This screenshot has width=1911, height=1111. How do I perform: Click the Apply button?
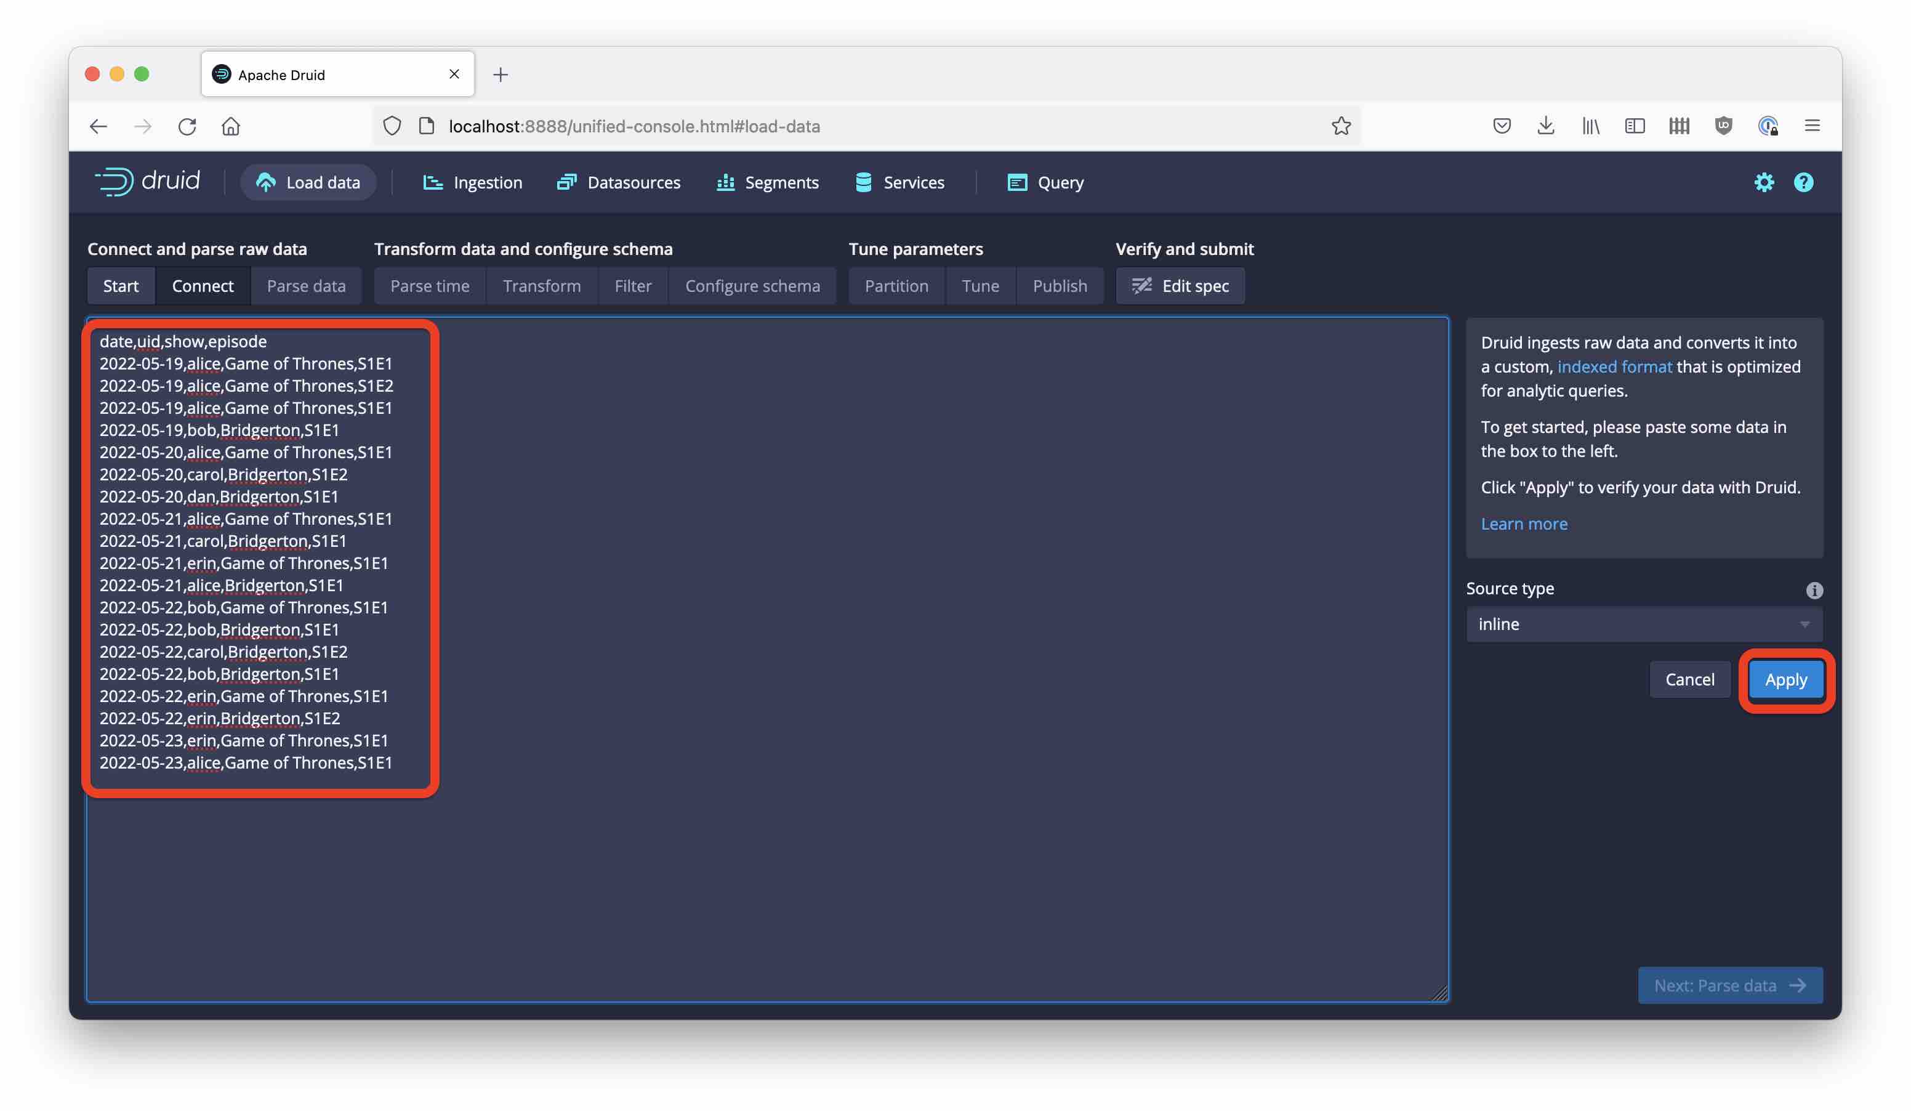point(1785,679)
